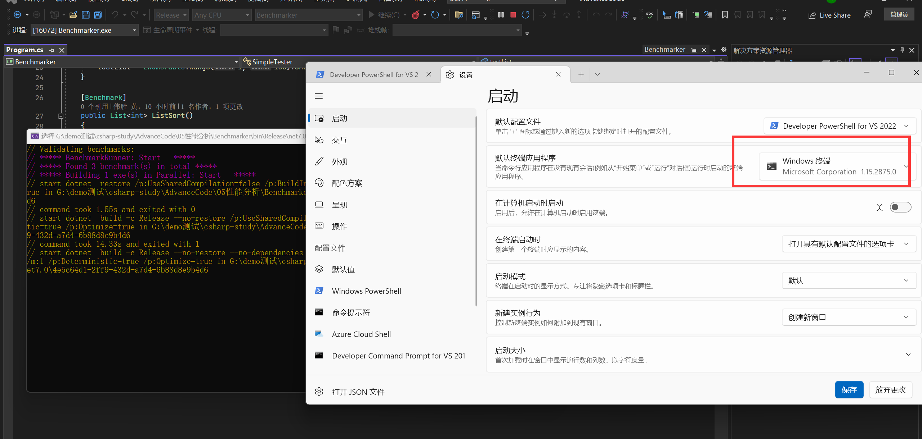The image size is (922, 439).
Task: Apply hot reload with the flame icon
Action: pos(416,15)
